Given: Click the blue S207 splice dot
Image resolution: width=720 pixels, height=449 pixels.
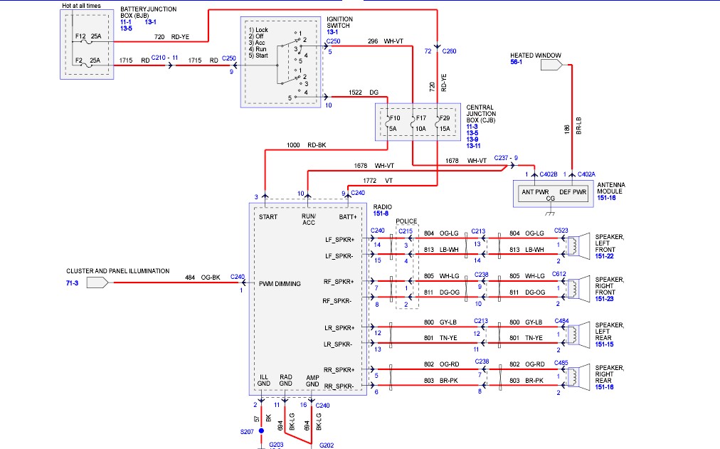Looking at the screenshot, I should click(x=261, y=430).
